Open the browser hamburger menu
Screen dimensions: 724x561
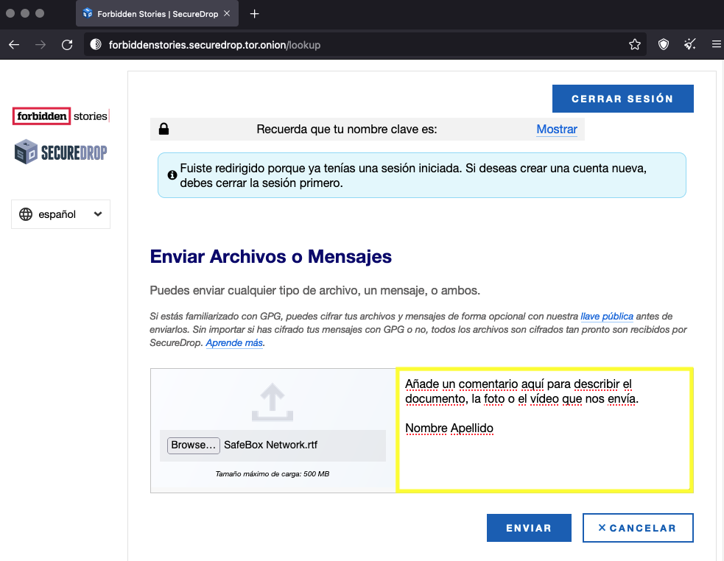pos(716,45)
